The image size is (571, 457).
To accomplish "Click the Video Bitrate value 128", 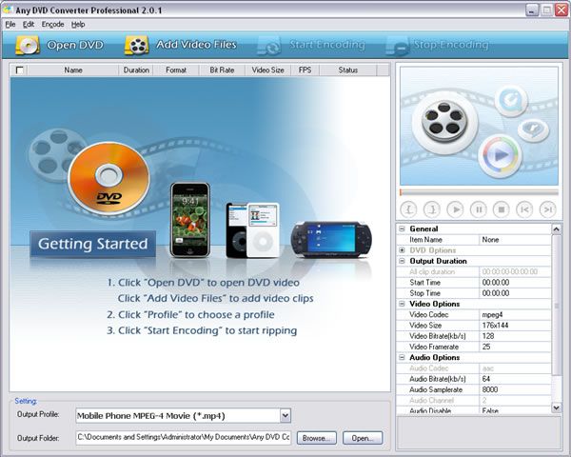I will pos(488,336).
